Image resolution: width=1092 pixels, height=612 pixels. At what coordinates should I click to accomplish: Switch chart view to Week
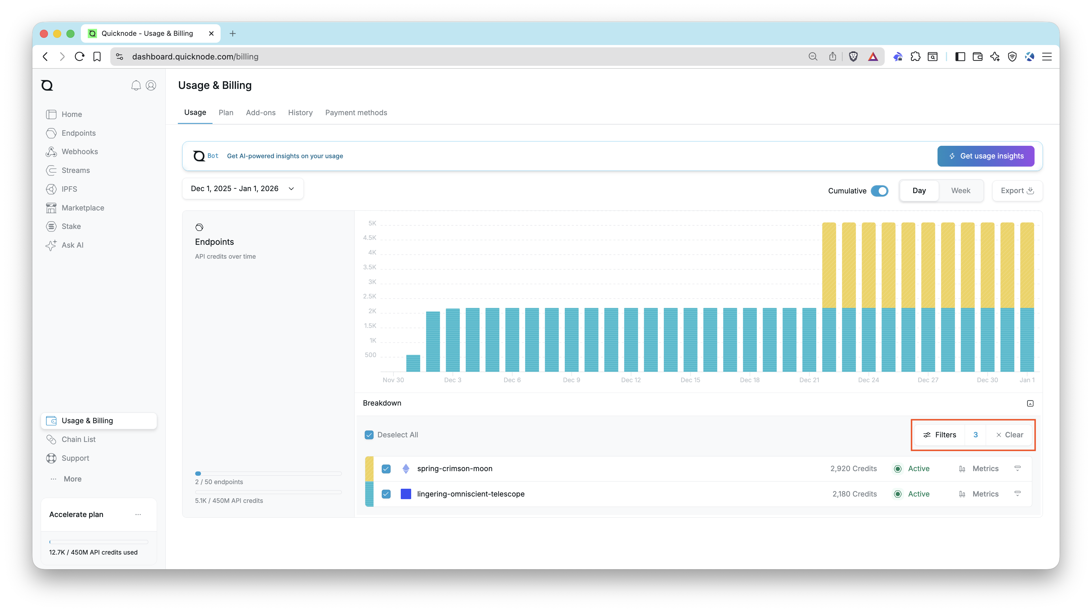[x=960, y=190]
